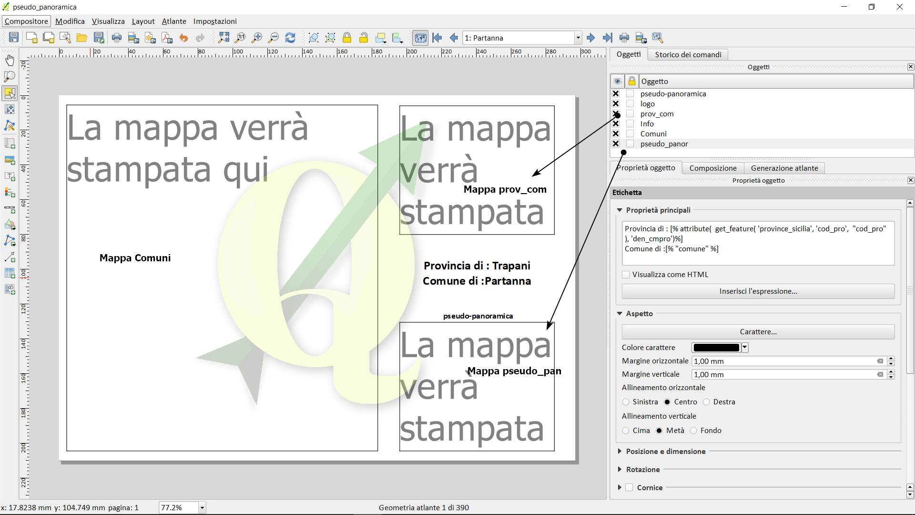Switch to the Generazione atlante tab

(x=784, y=168)
